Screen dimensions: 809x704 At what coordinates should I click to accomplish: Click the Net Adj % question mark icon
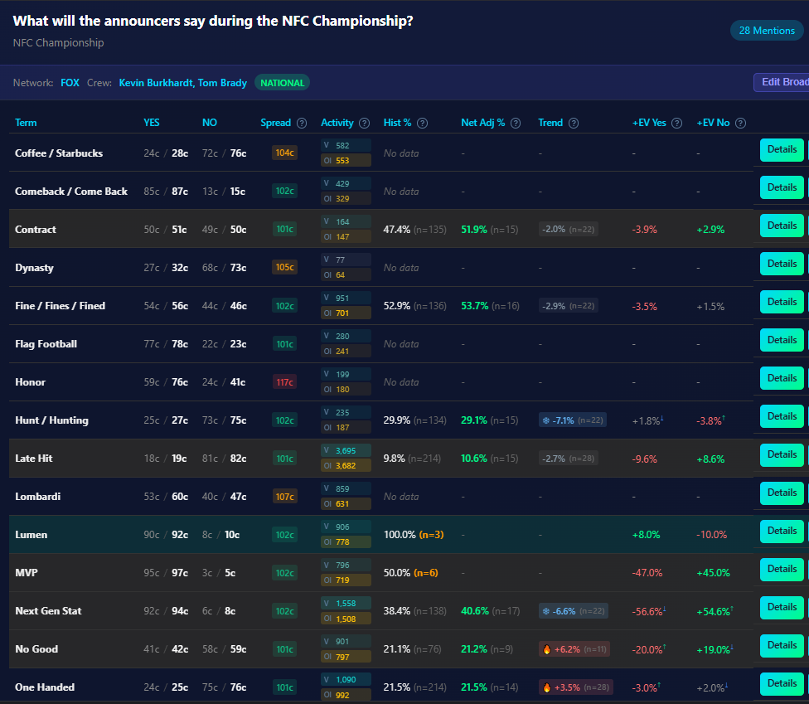click(516, 123)
